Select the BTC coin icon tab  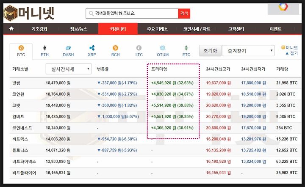click(21, 48)
